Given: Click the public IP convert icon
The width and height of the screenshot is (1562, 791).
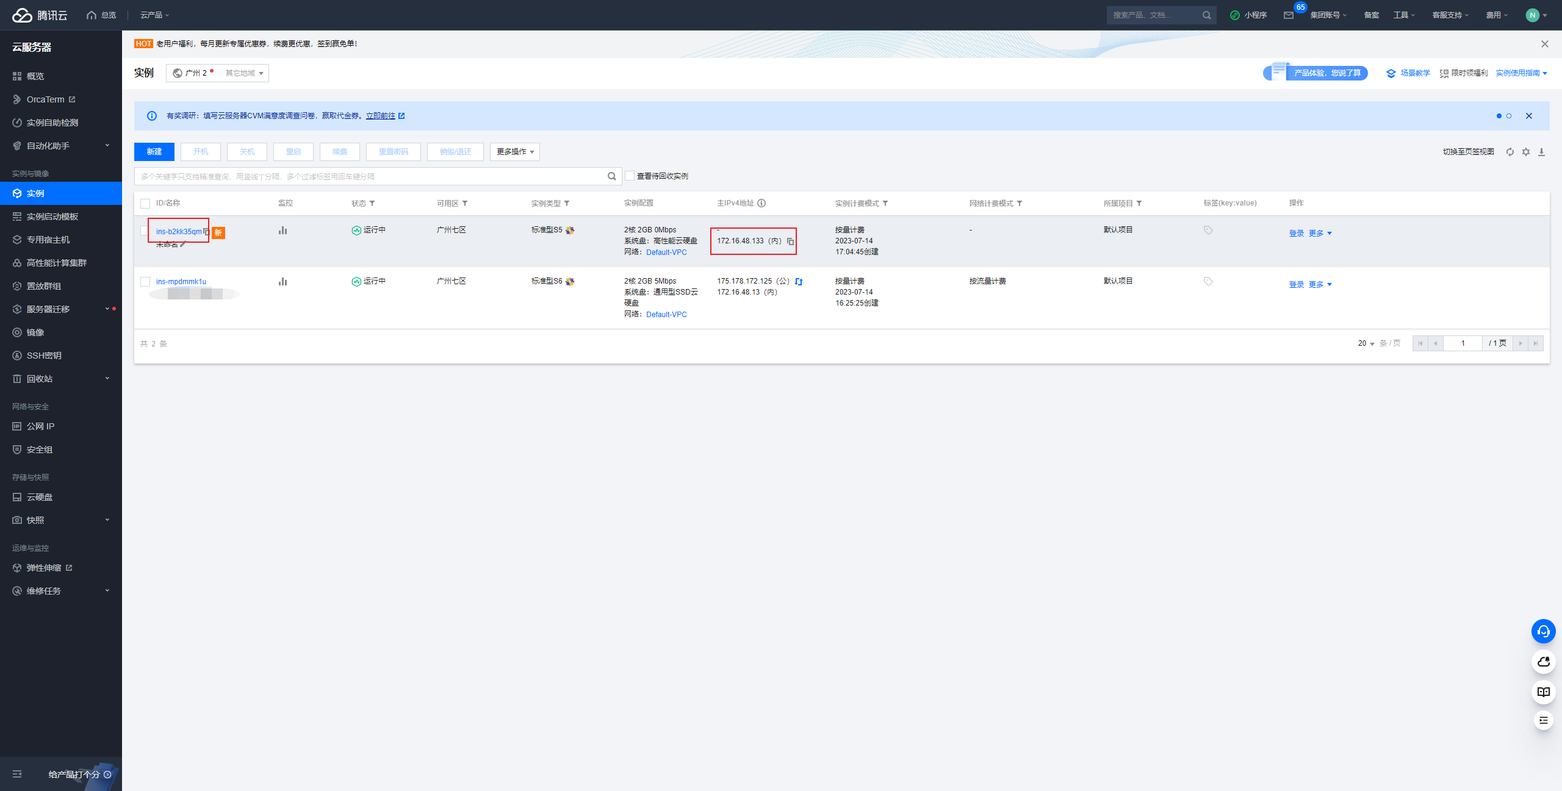Looking at the screenshot, I should coord(799,282).
